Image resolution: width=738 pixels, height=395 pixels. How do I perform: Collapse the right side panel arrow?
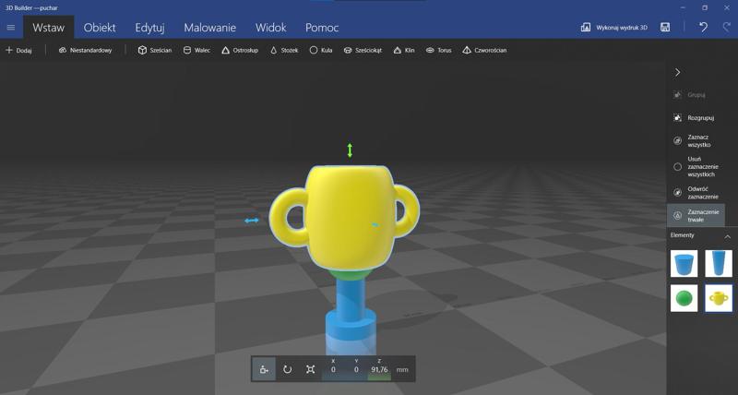tap(677, 73)
